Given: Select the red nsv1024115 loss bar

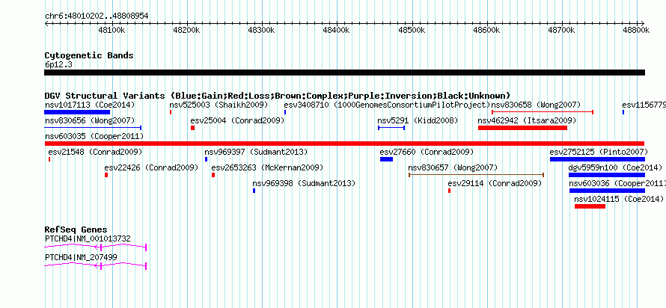Looking at the screenshot, I should 590,206.
